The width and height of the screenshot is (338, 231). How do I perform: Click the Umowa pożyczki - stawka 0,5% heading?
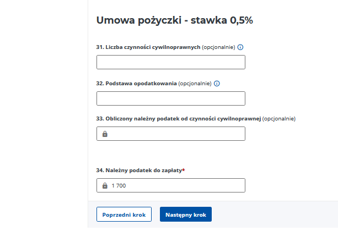[174, 20]
